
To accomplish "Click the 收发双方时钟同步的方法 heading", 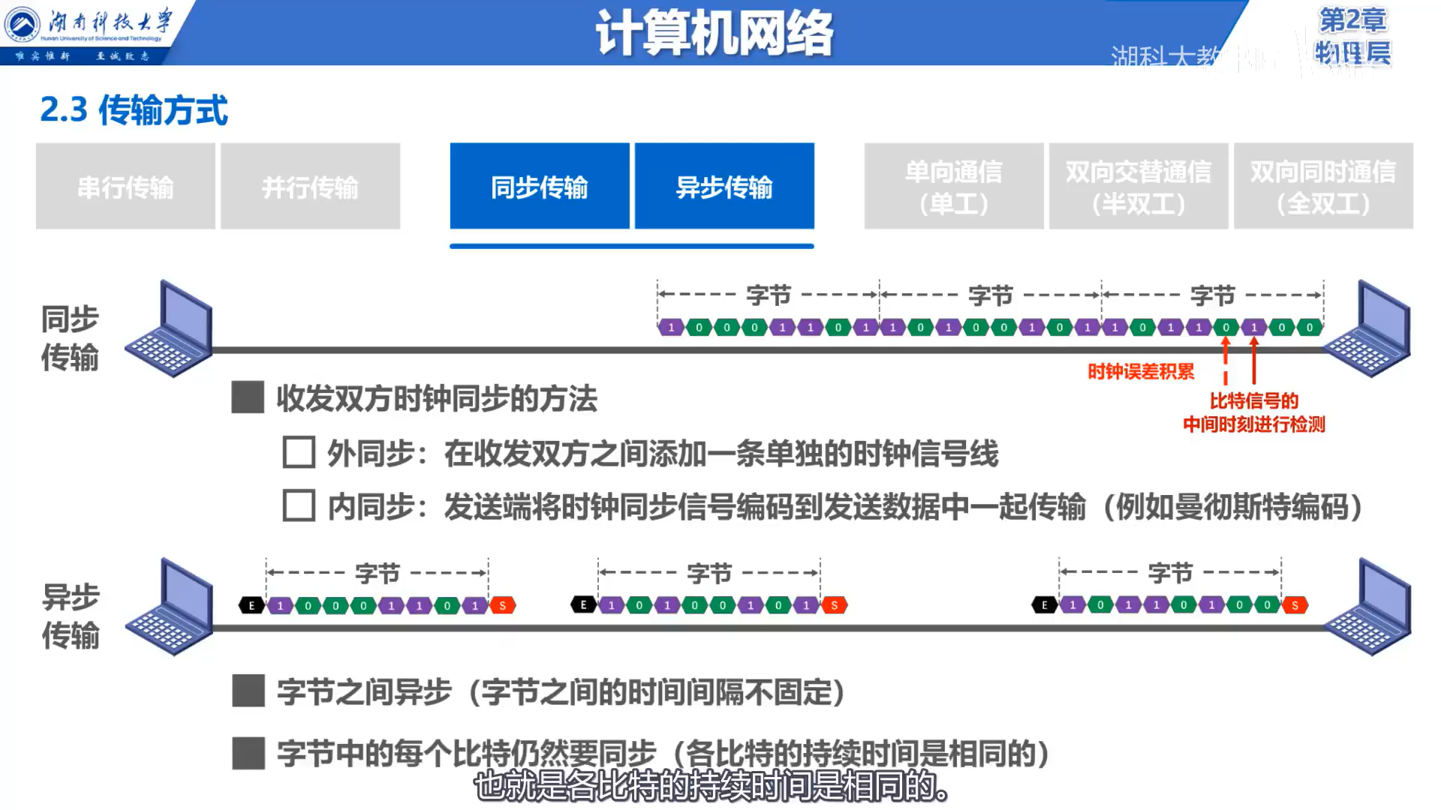I will pos(437,398).
